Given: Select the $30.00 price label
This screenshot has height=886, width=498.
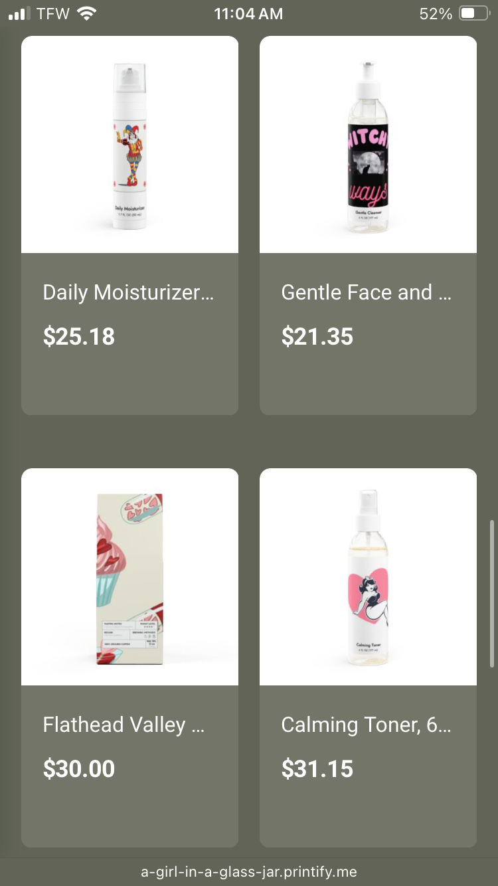Looking at the screenshot, I should click(x=79, y=769).
